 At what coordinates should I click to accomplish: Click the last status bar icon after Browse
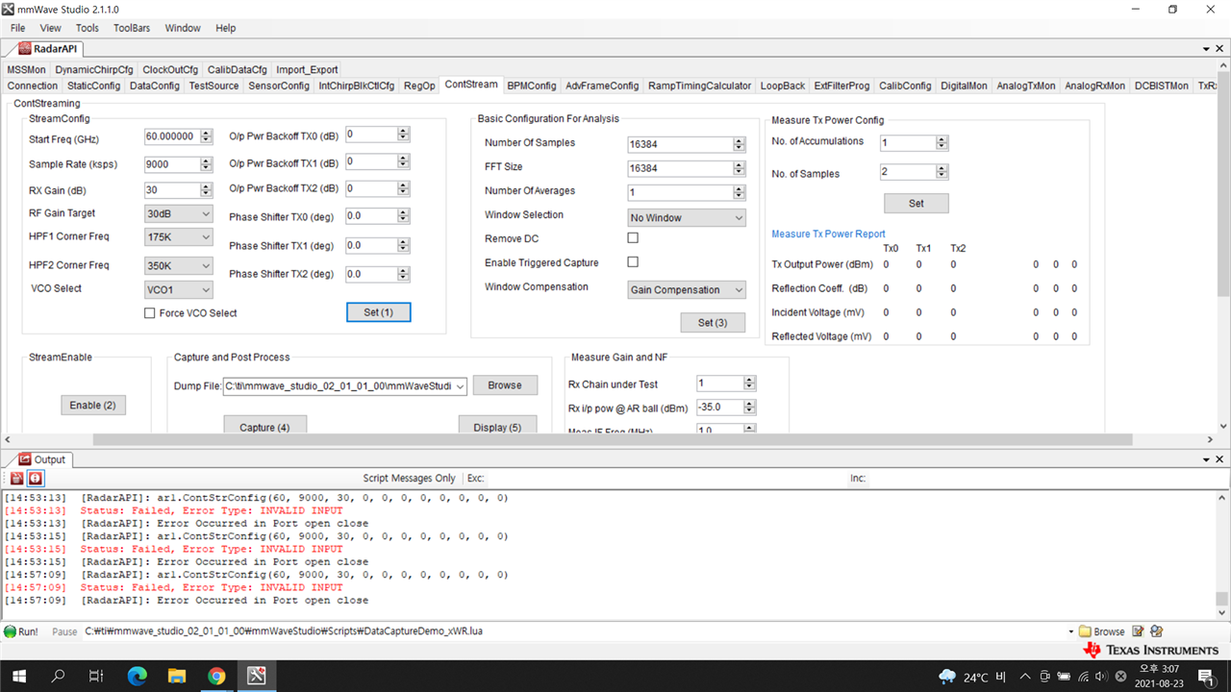[x=1157, y=631]
